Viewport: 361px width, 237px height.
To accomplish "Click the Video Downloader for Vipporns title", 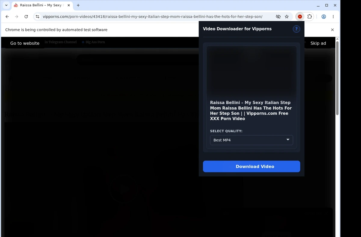I will click(237, 29).
